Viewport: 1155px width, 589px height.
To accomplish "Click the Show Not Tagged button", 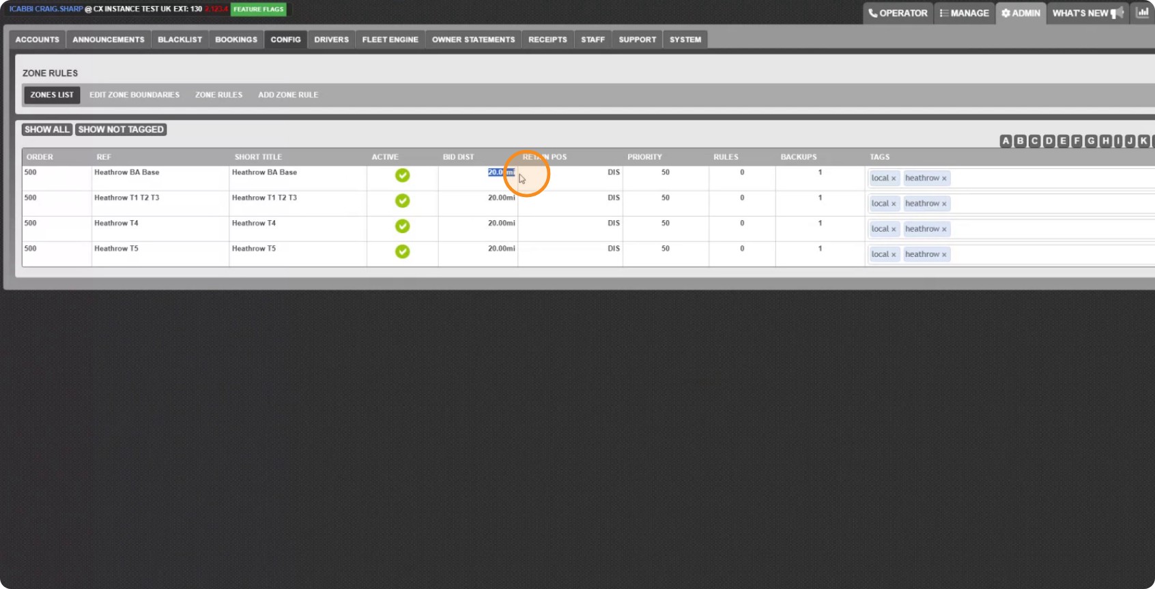I will [121, 130].
